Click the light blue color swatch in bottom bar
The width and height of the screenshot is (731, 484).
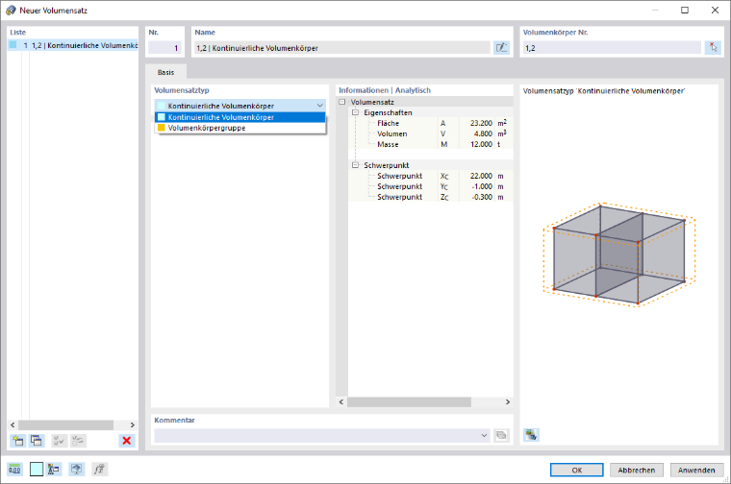(37, 469)
